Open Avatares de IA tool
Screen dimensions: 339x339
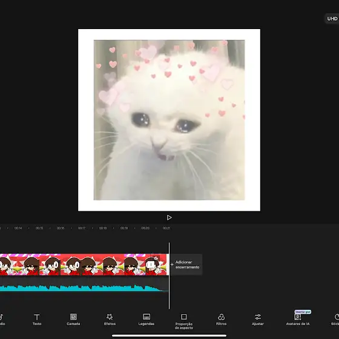(298, 320)
